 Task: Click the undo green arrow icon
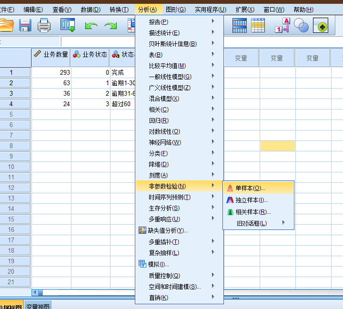point(91,26)
